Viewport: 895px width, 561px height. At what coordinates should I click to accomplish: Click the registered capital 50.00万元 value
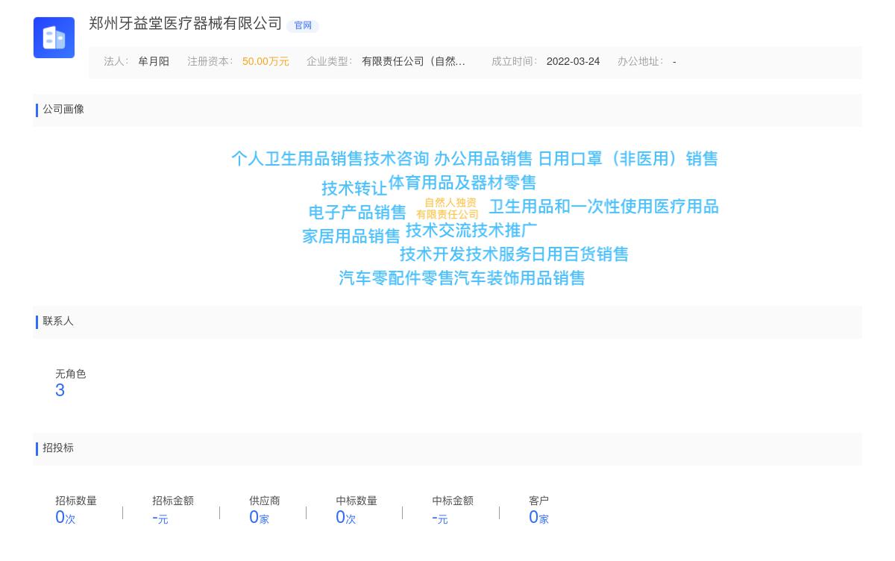pyautogui.click(x=266, y=62)
